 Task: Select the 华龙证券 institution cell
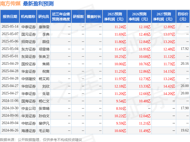pos(29,116)
